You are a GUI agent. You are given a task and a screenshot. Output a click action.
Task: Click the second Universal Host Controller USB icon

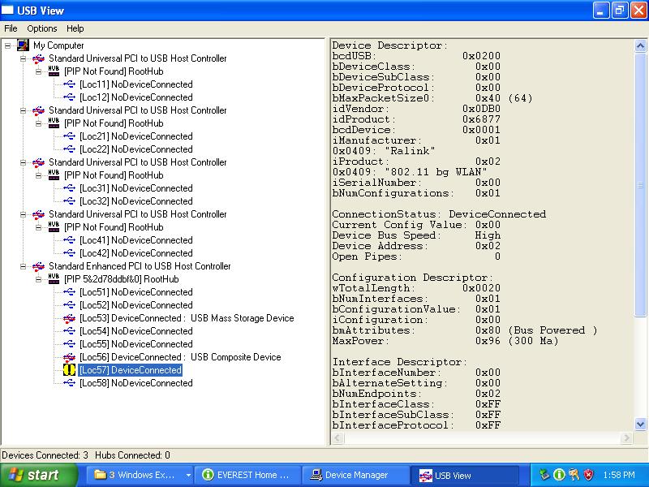(38, 110)
